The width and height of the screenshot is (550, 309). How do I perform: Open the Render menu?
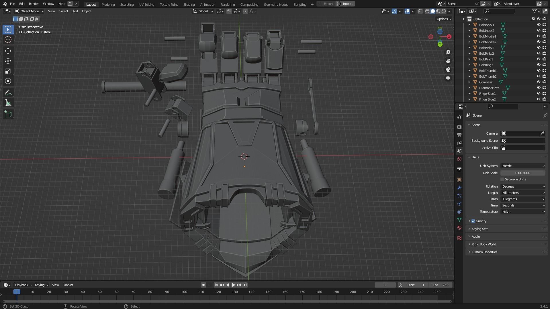tap(34, 4)
